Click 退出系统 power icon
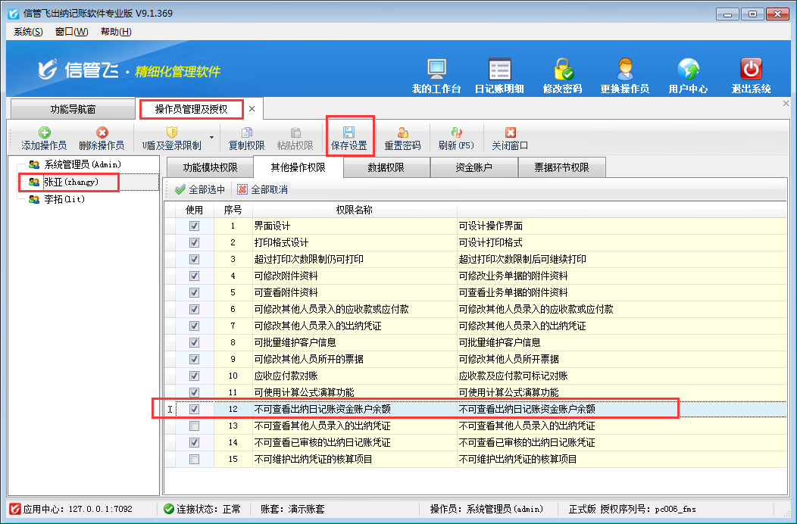Viewport: 797px width, 524px height. point(751,71)
